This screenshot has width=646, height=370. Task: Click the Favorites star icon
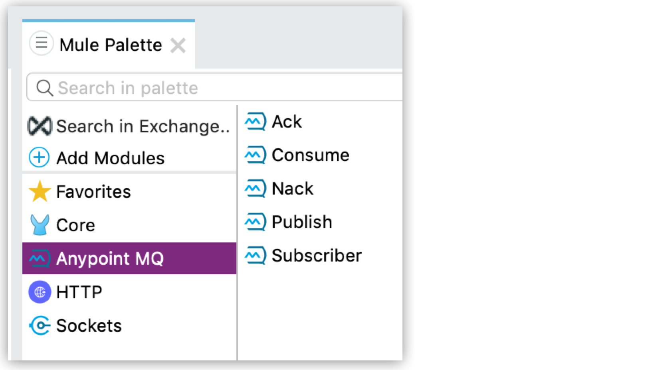point(40,192)
